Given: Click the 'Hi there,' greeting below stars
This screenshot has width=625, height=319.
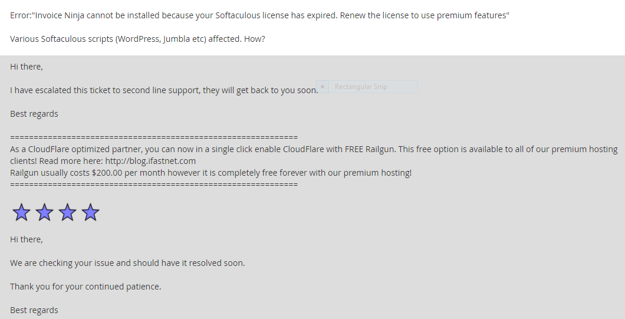Looking at the screenshot, I should click(x=27, y=239).
